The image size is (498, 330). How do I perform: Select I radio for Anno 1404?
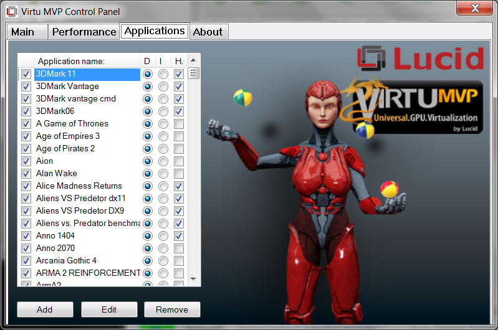click(x=163, y=236)
